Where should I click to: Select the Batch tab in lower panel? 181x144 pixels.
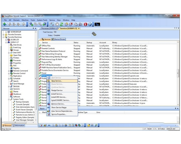42,109
